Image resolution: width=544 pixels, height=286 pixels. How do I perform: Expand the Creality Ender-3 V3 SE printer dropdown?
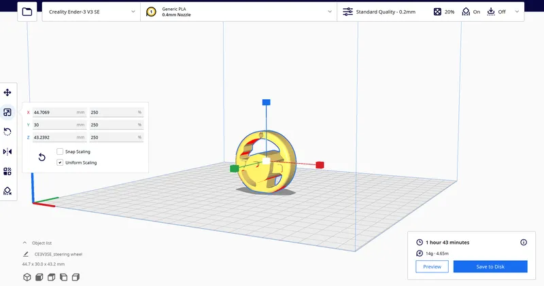point(91,12)
